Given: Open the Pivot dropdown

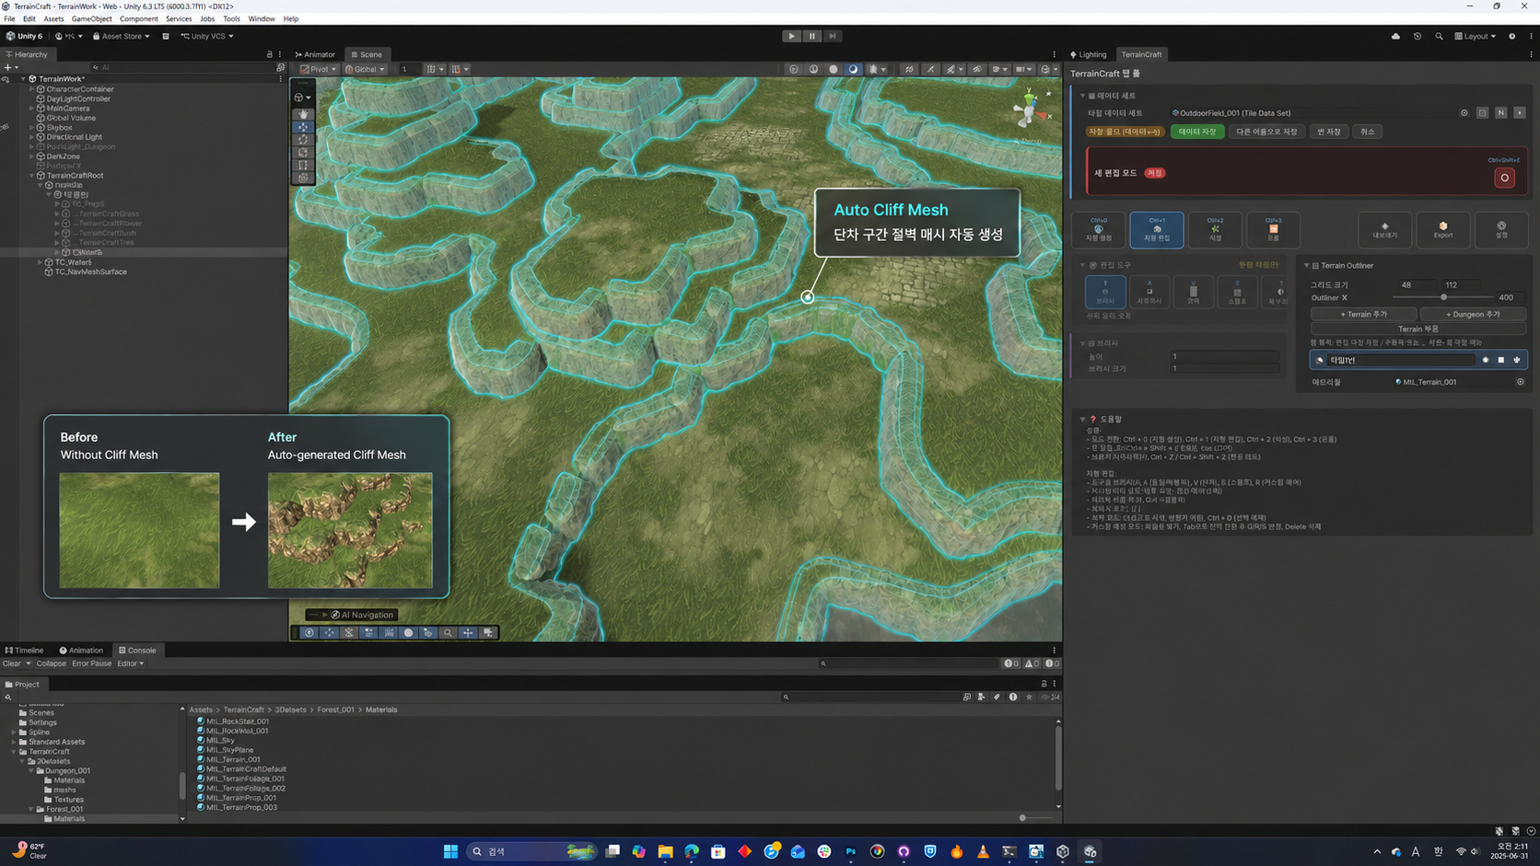Looking at the screenshot, I should click(319, 69).
